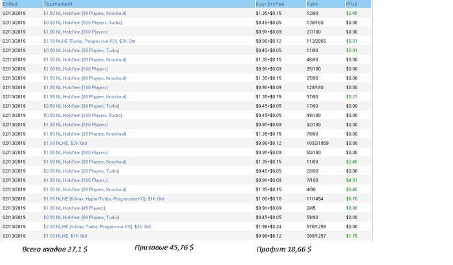The height and width of the screenshot is (265, 453).
Task: Select the $8.80 prize value
Action: (351, 208)
